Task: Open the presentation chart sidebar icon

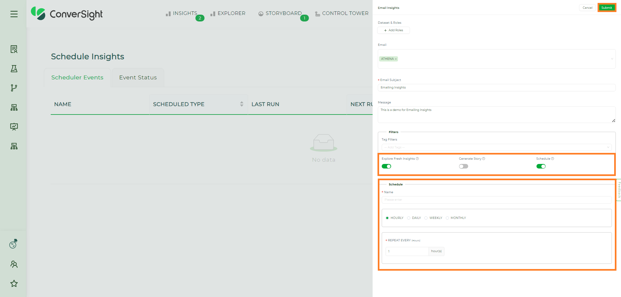Action: coord(14,127)
